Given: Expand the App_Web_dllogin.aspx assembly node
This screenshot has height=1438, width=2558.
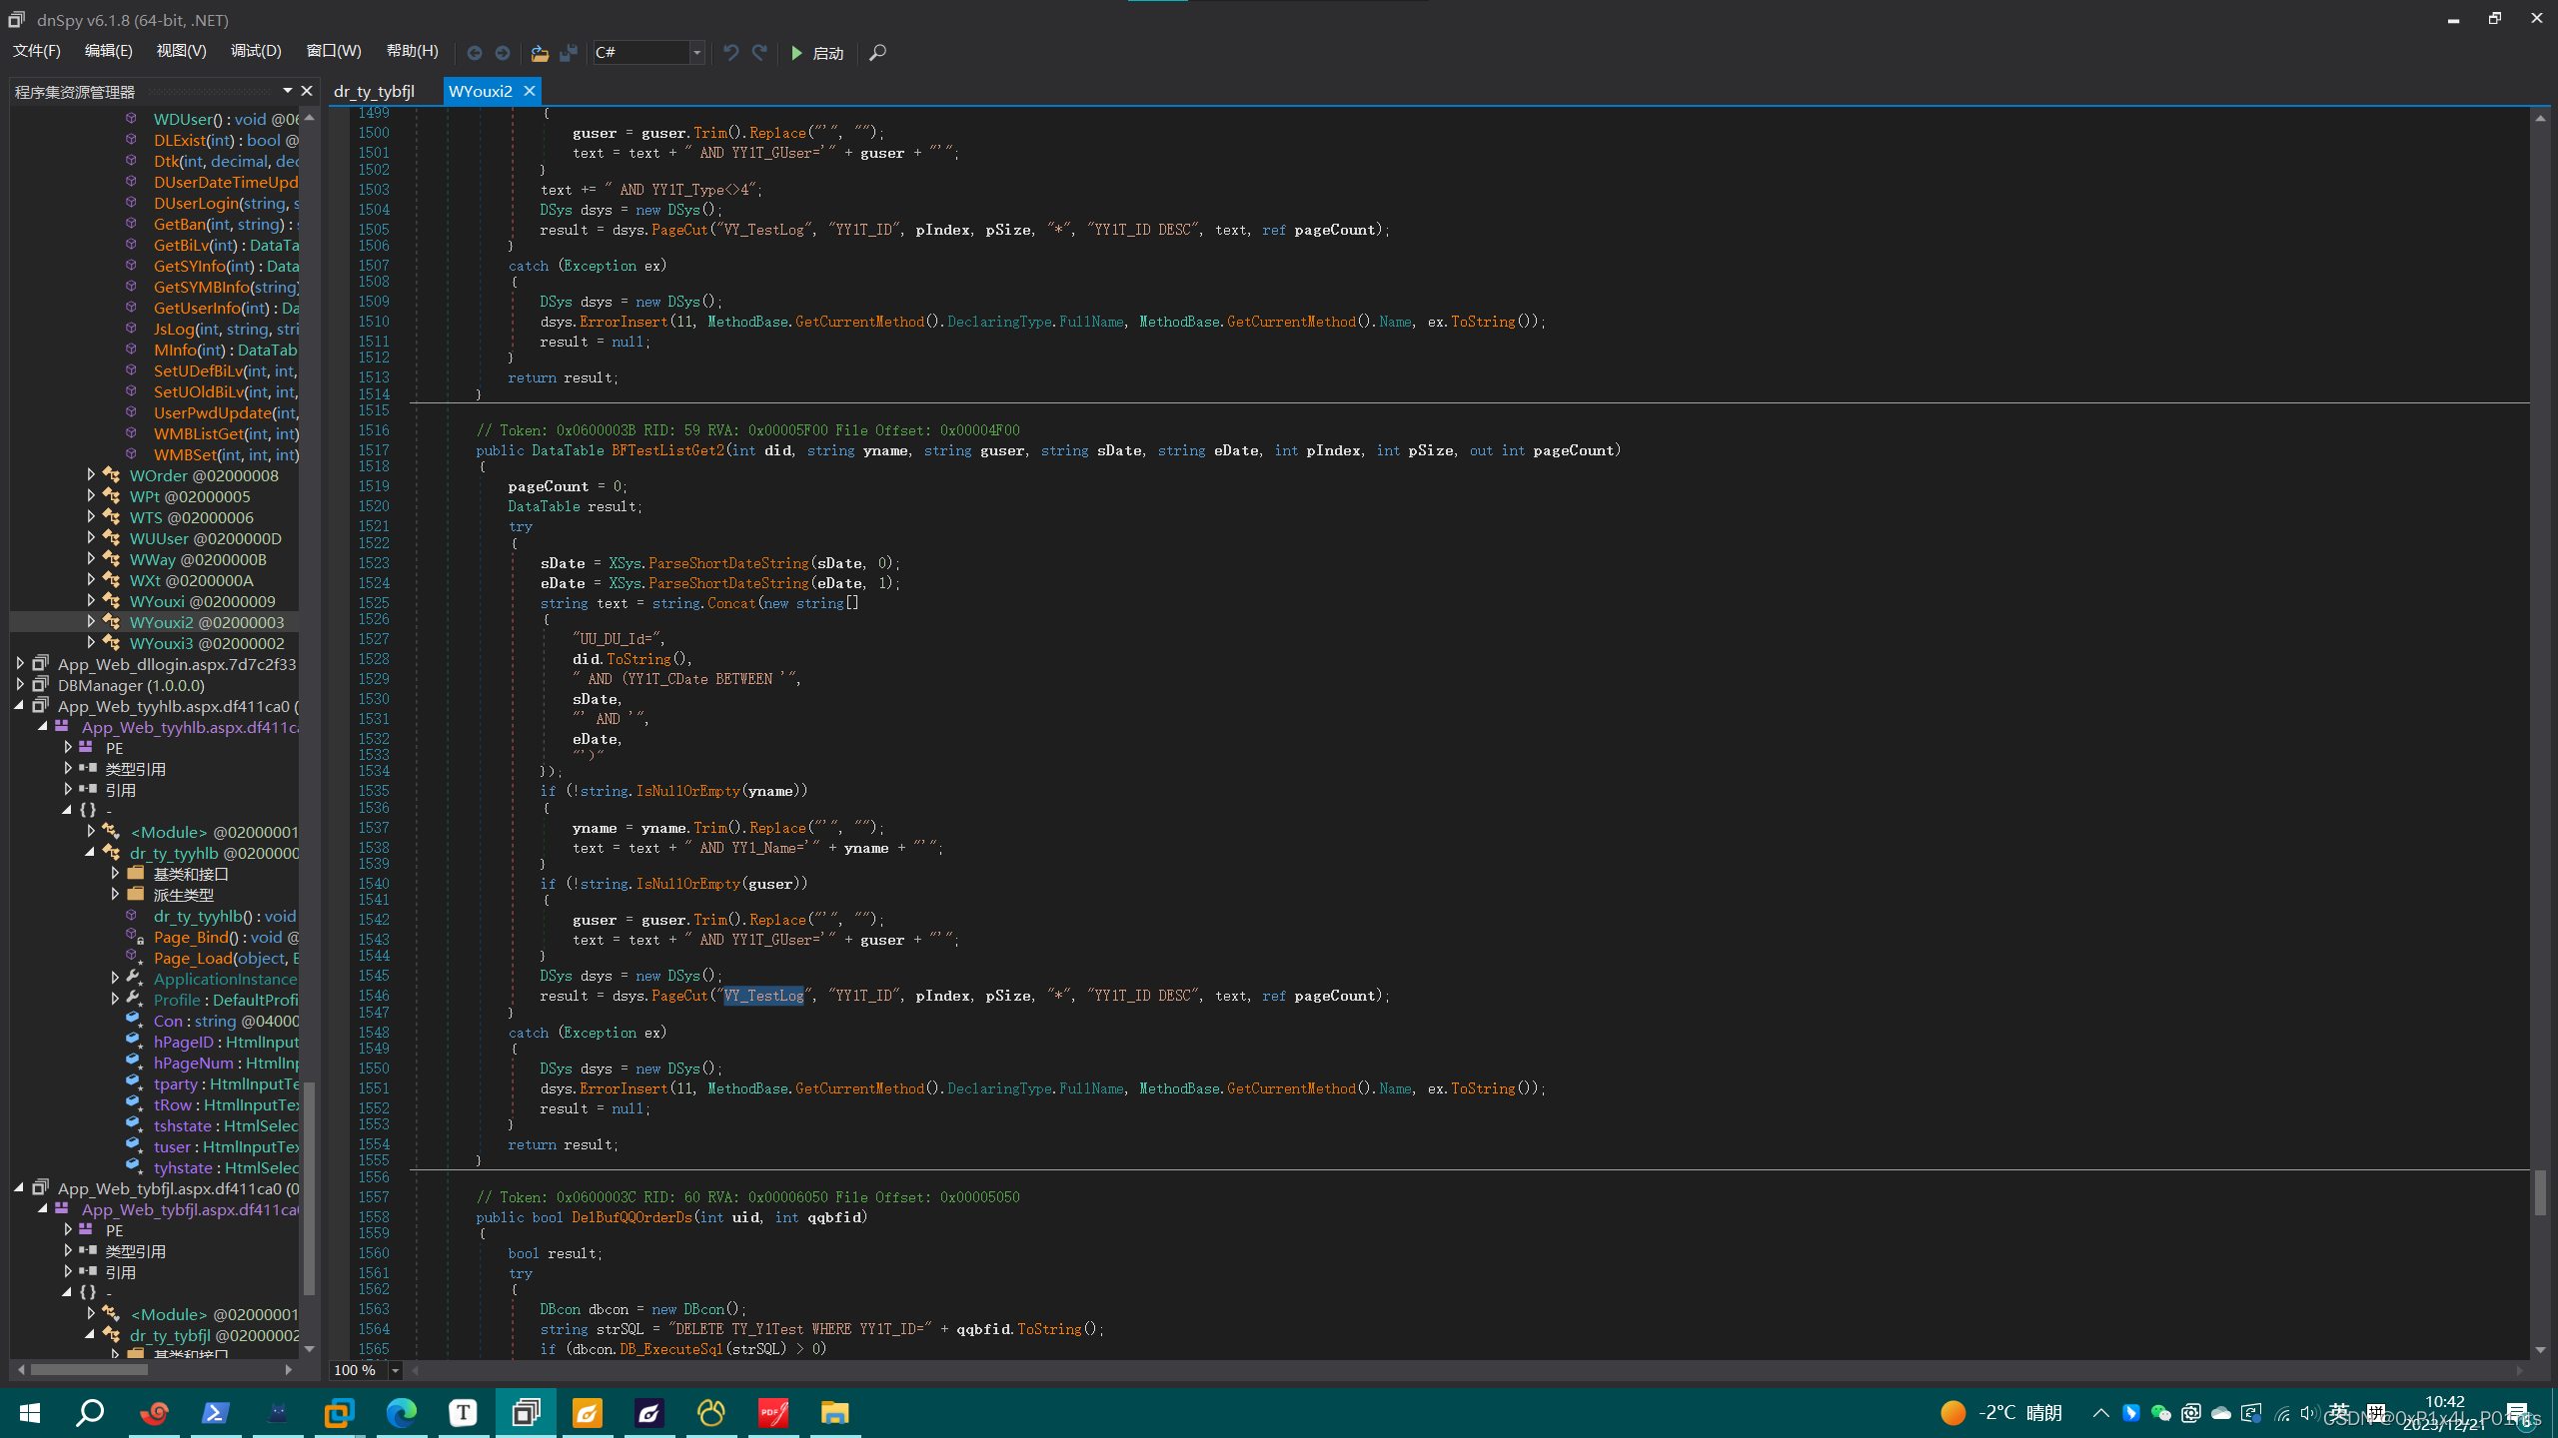Looking at the screenshot, I should [x=19, y=664].
